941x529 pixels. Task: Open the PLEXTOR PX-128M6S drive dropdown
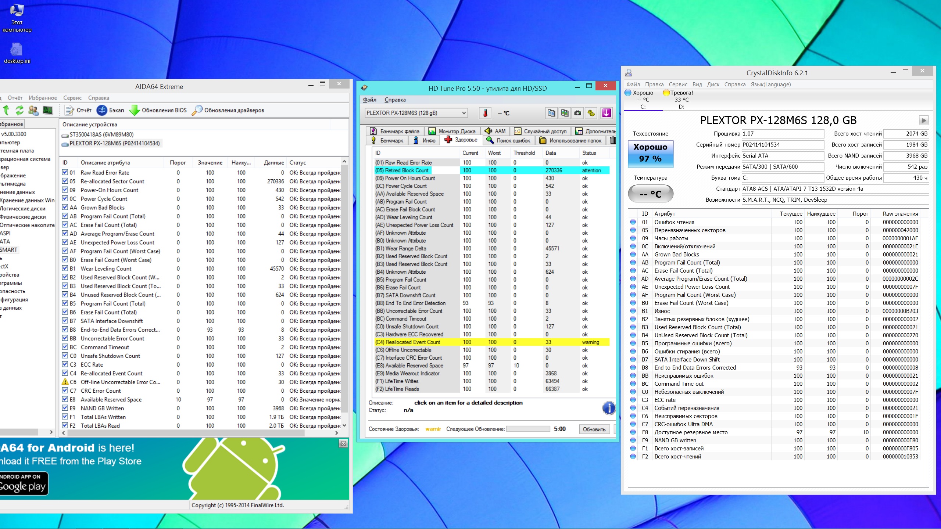point(464,113)
